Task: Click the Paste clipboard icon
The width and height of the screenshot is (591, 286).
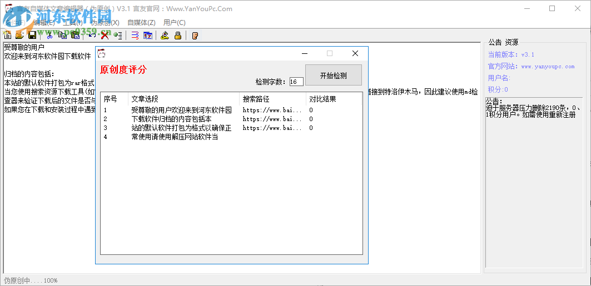Action: (x=75, y=36)
